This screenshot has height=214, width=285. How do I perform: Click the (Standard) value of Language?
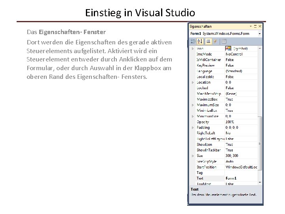[x=234, y=71]
